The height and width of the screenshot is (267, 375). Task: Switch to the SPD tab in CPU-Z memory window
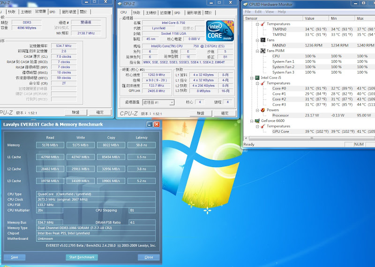tap(52, 12)
